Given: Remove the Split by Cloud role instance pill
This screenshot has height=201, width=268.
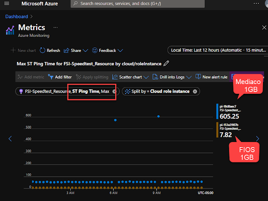Looking at the screenshot, I should pyautogui.click(x=195, y=91).
